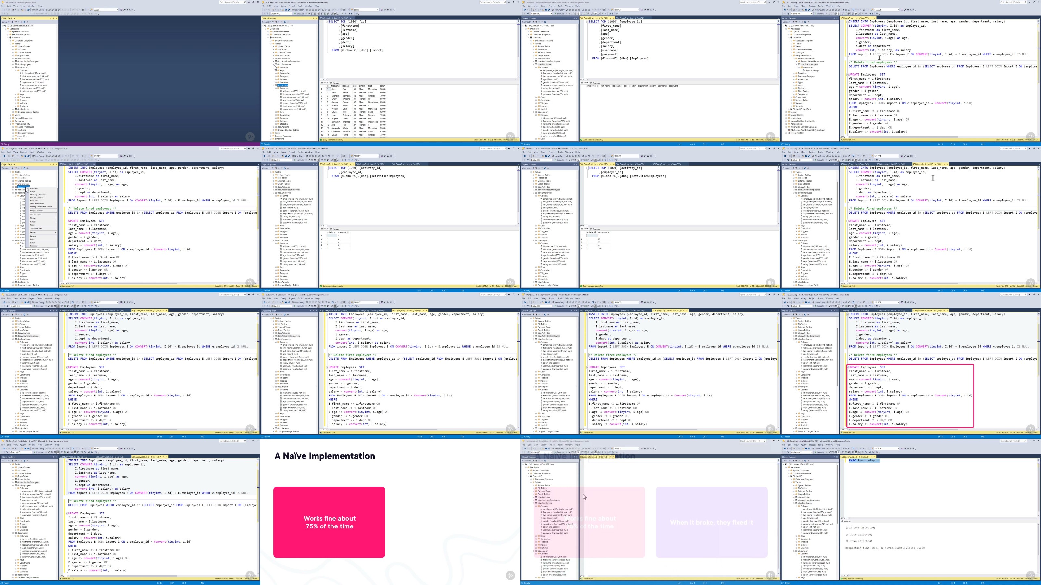
Task: Toggle Auto Hide pin on Object Explorer in empty-editor frame
Action: tap(54, 18)
